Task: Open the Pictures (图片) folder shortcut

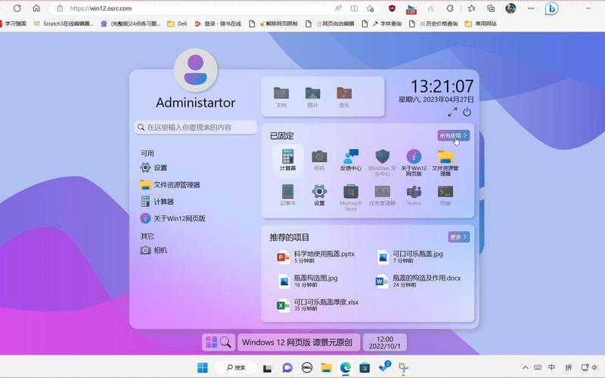Action: click(x=312, y=97)
